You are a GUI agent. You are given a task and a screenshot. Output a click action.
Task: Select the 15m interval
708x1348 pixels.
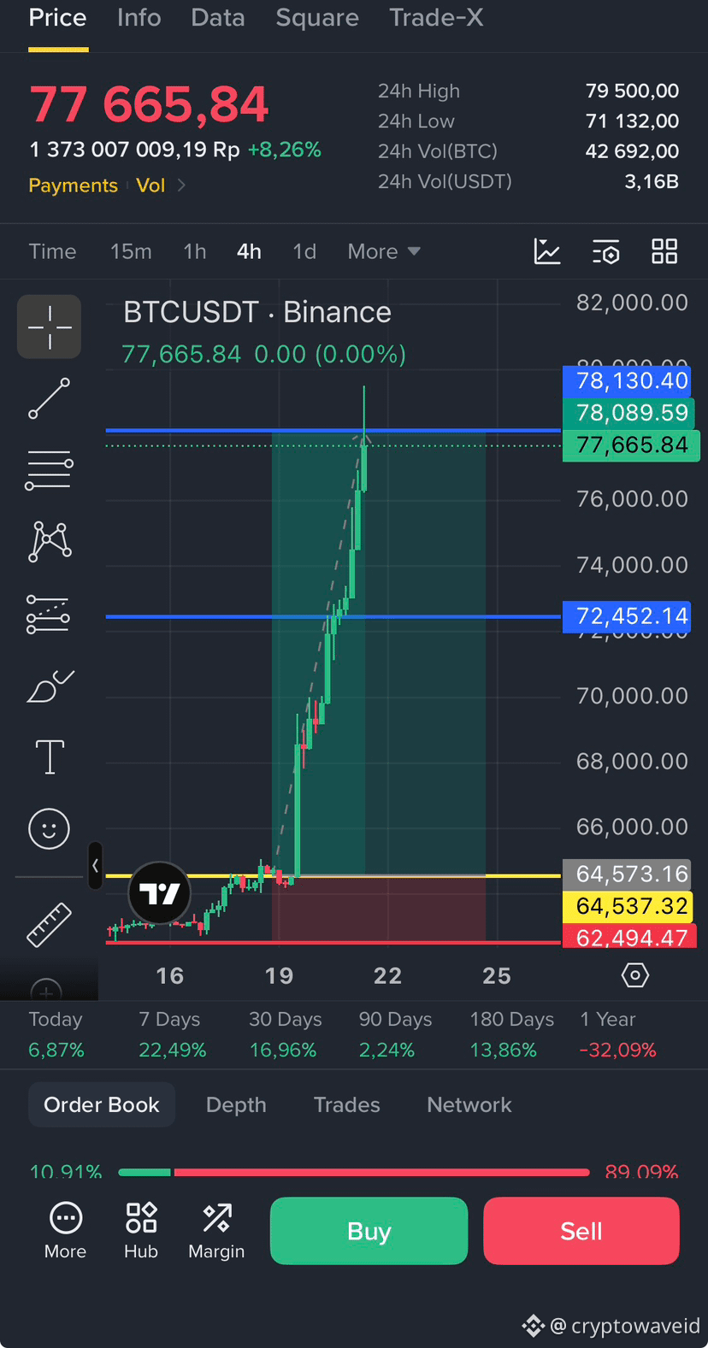point(131,251)
